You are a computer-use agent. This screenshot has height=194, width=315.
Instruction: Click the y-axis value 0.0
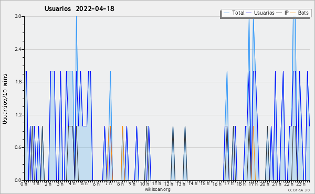(x=18, y=180)
